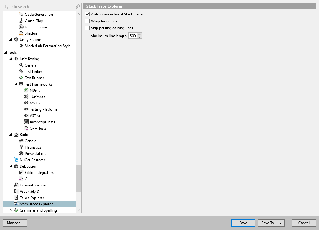Open the MSTest framework settings icon

[26, 103]
